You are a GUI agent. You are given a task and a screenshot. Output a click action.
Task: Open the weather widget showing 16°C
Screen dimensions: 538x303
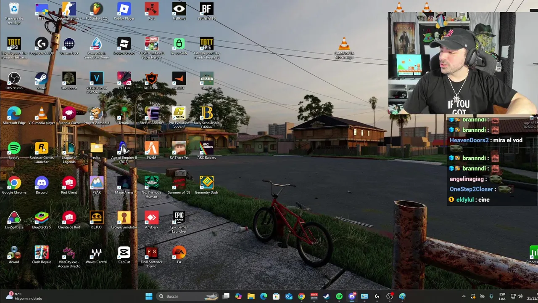(24, 296)
